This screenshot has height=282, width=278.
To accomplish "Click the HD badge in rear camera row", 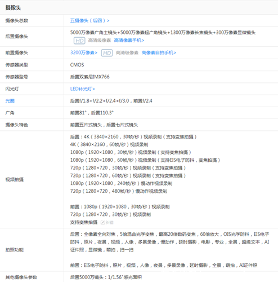I will (79, 41).
